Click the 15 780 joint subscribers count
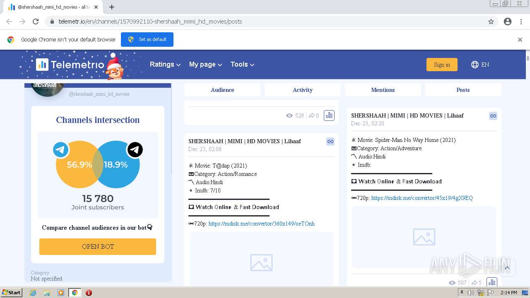This screenshot has width=530, height=298. (x=98, y=199)
